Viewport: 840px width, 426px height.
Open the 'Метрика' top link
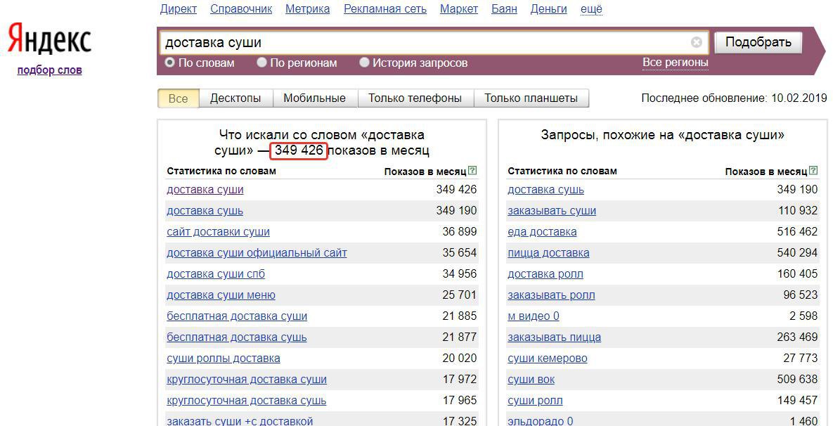307,9
